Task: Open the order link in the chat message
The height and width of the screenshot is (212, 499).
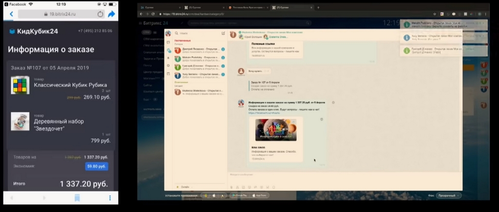Action: tap(257, 113)
